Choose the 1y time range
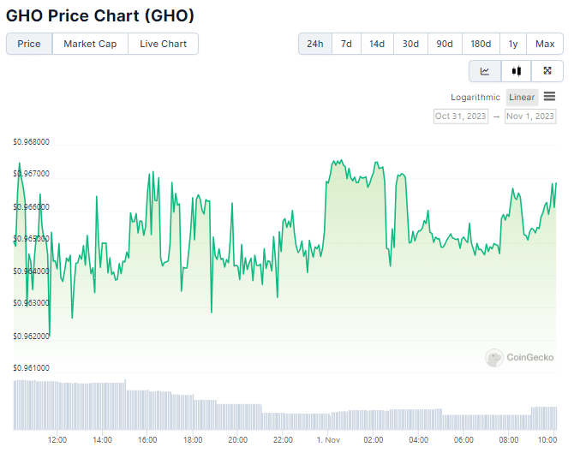 click(513, 44)
